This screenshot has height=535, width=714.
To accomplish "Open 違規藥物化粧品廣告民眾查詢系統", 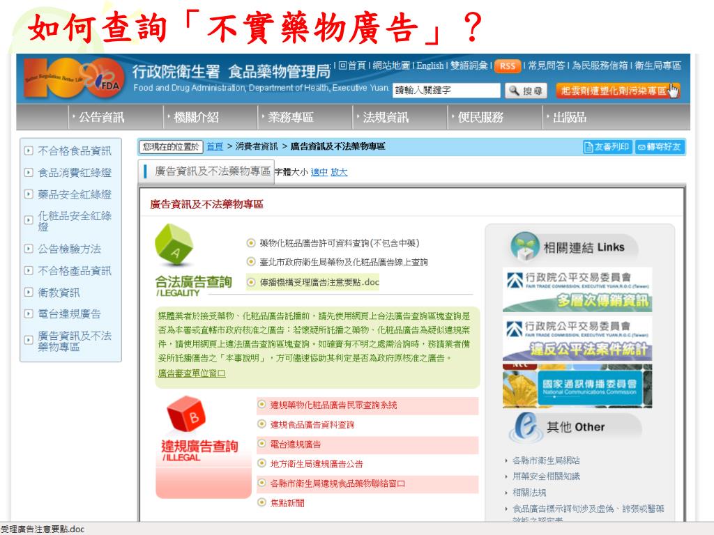I will (x=333, y=405).
